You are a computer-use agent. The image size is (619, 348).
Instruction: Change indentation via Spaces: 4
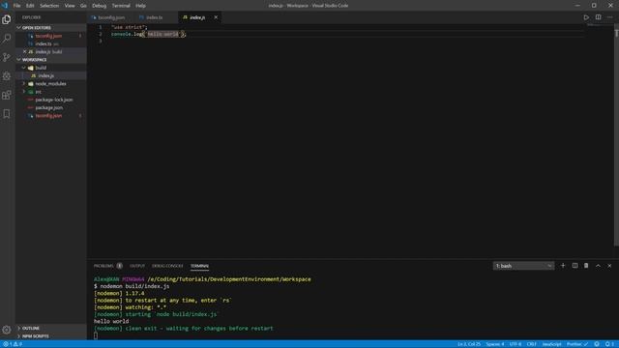(494, 344)
